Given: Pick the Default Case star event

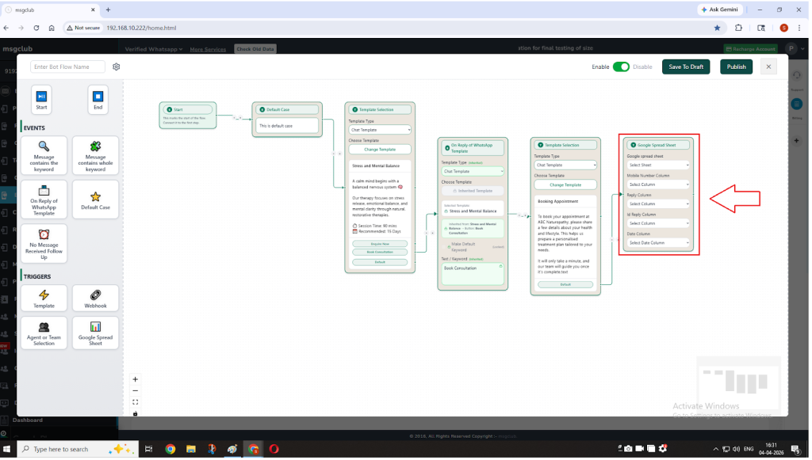Looking at the screenshot, I should click(x=95, y=200).
